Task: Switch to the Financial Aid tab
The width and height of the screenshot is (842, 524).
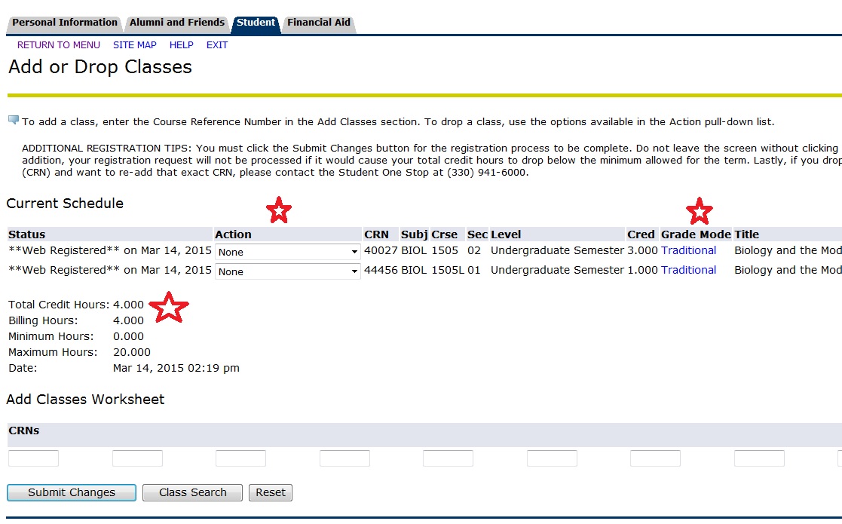Action: (x=318, y=23)
